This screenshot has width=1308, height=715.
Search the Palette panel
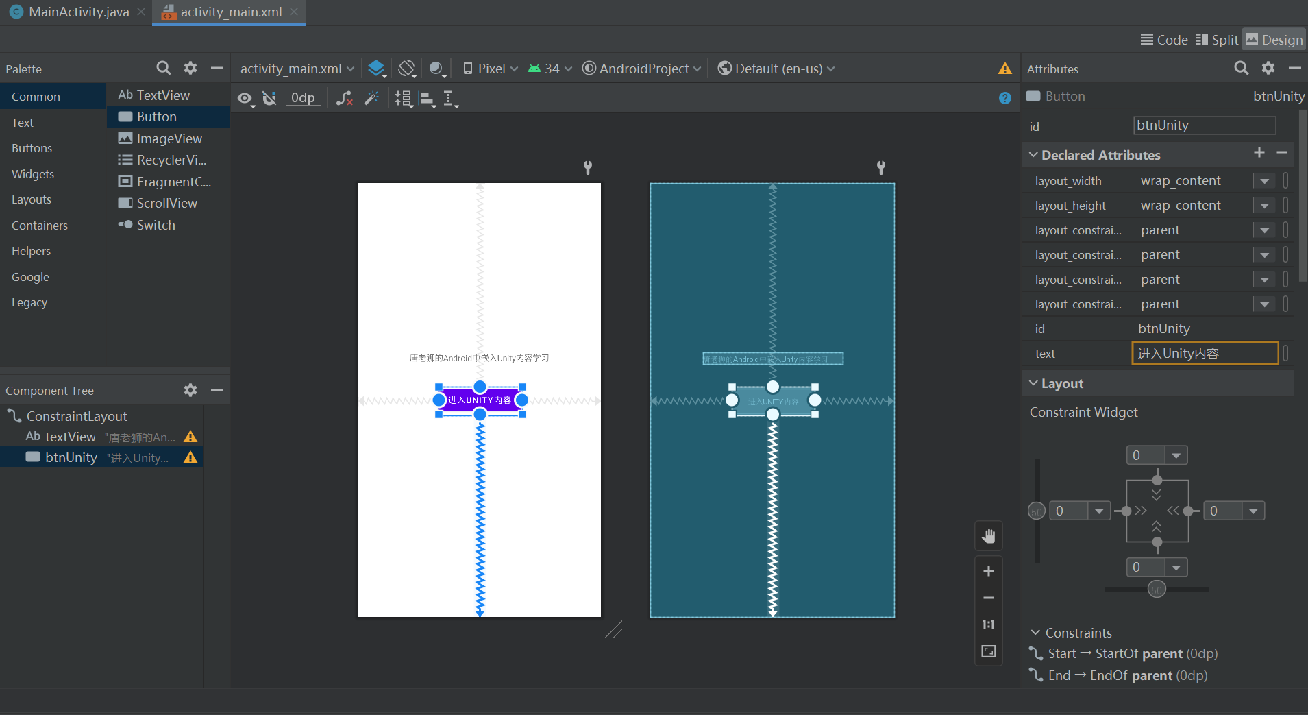tap(163, 68)
